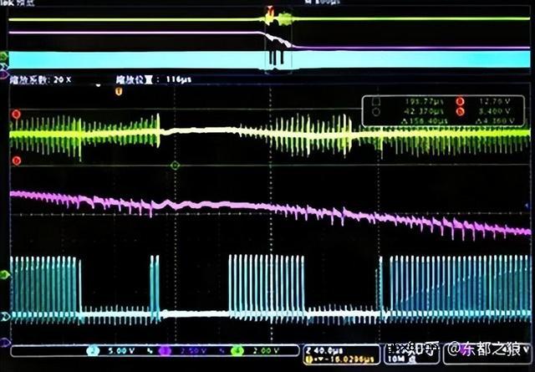The width and height of the screenshot is (535, 372).
Task: Click the cyan channel ground marker at left edge
Action: coord(5,317)
